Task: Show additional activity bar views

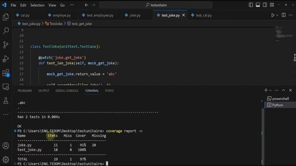Action: 6,114
